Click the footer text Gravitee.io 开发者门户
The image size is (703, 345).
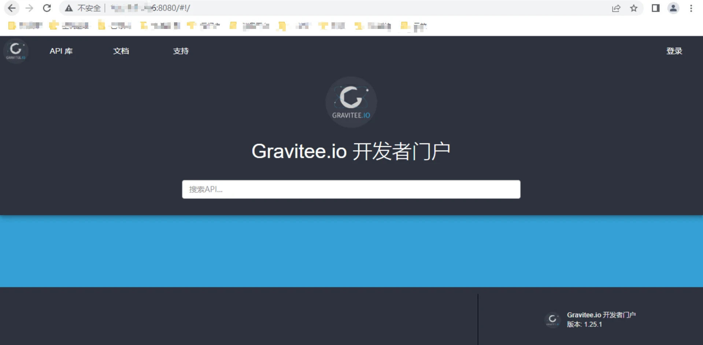click(x=601, y=315)
